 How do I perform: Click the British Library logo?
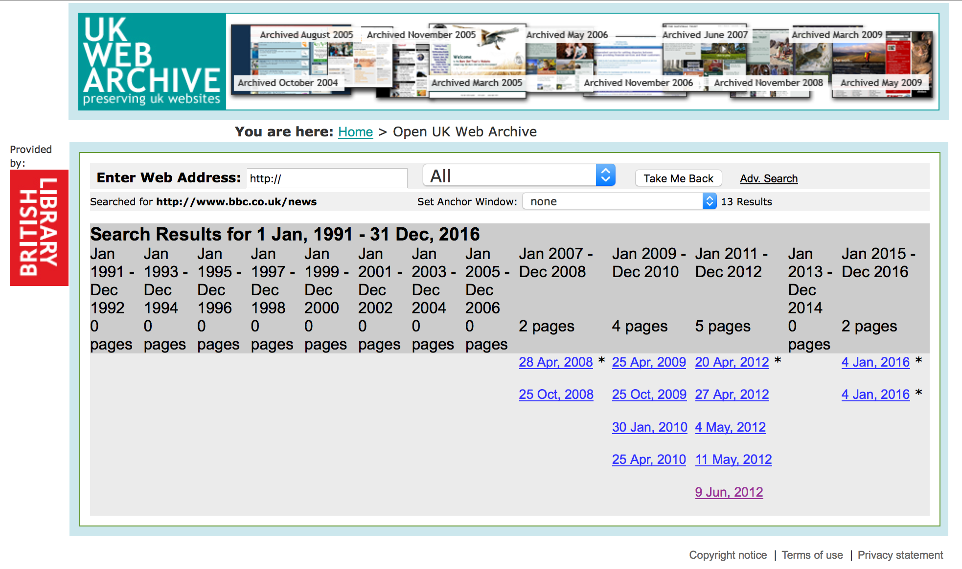coord(39,227)
